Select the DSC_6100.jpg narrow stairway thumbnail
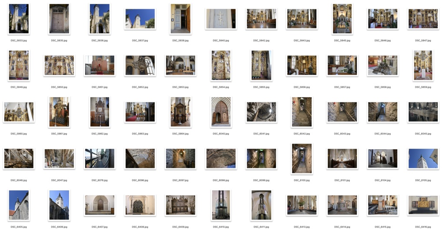Image resolution: width=445 pixels, height=232 pixels. point(302,158)
